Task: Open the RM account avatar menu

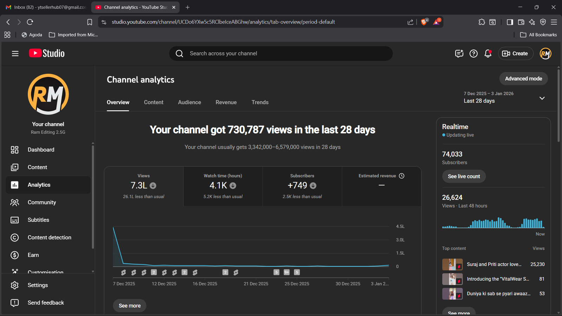Action: 545,53
